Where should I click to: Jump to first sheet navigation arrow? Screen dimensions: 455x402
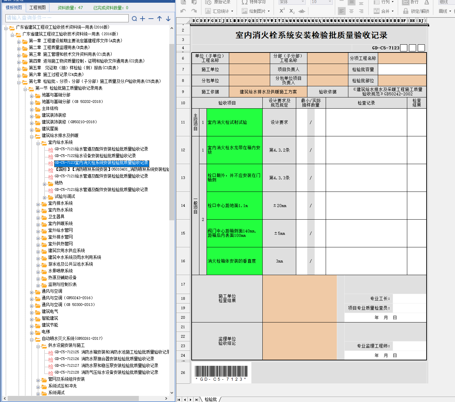tap(179, 400)
